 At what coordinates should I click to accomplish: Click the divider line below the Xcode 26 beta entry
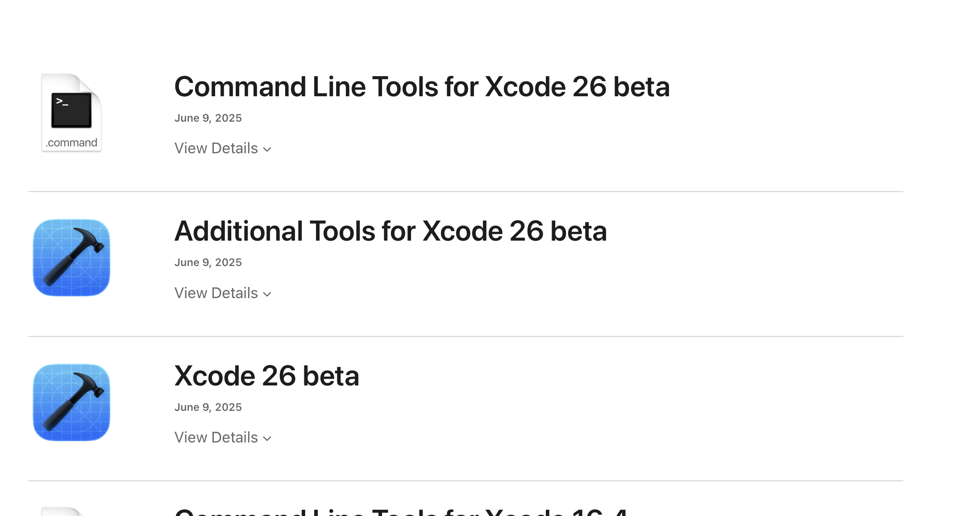pyautogui.click(x=466, y=481)
